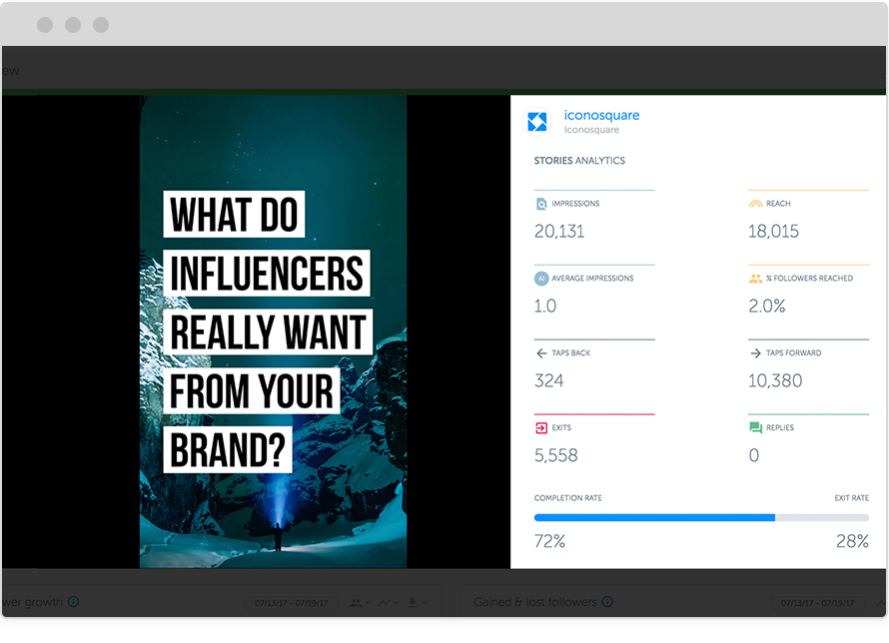Viewport: 889px width, 643px height.
Task: Click the Impressions magnifier icon
Action: [x=541, y=204]
